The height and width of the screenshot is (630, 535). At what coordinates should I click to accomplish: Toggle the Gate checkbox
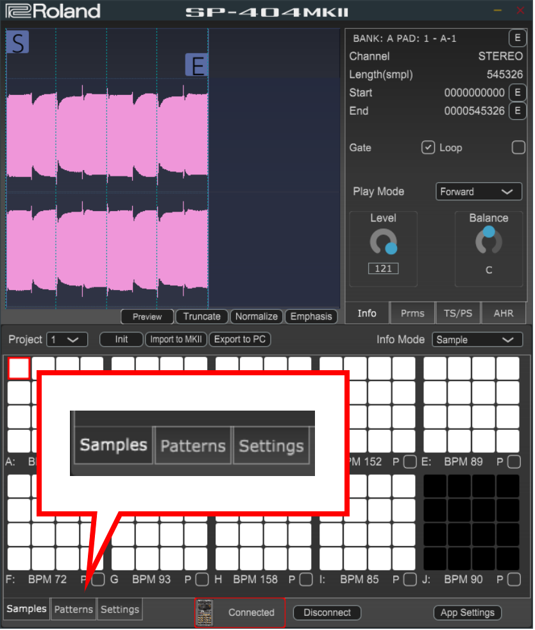click(429, 148)
